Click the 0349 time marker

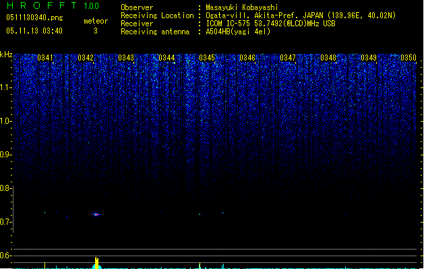(369, 57)
